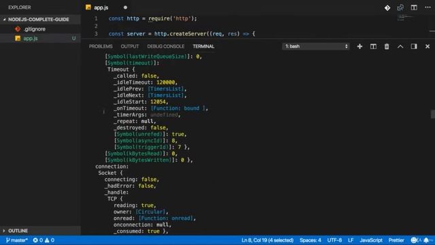Click the _idleStart: 12054 terminal line
Image resolution: width=435 pixels, height=245 pixels.
point(141,101)
